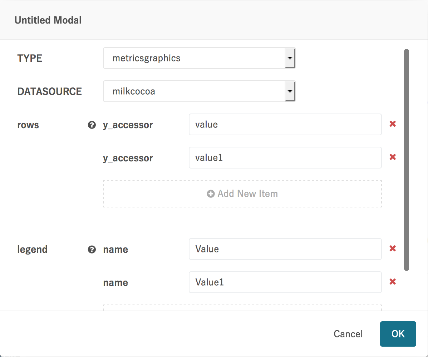Focus the legend name field 'Value1'
The width and height of the screenshot is (428, 357).
click(x=285, y=282)
